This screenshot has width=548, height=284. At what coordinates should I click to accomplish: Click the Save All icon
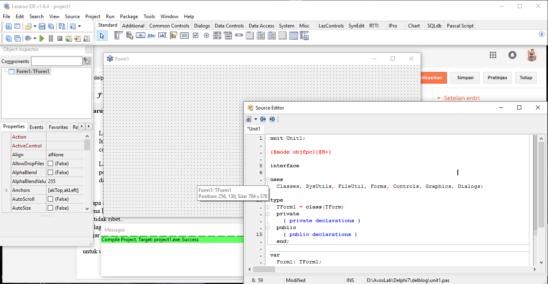click(51, 26)
